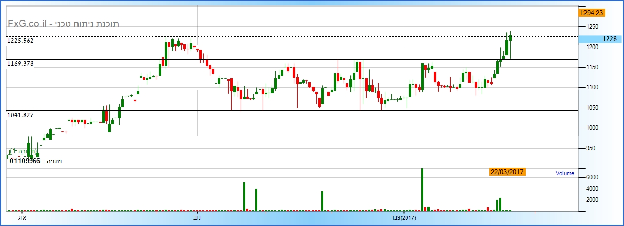The image size is (624, 226).
Task: Click the 1050 price axis tick
Action: click(593, 108)
